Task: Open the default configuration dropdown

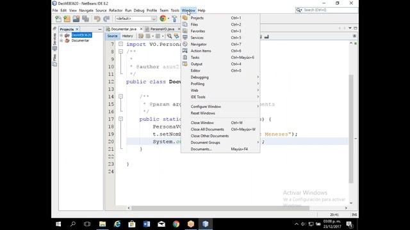Action: pyautogui.click(x=136, y=19)
